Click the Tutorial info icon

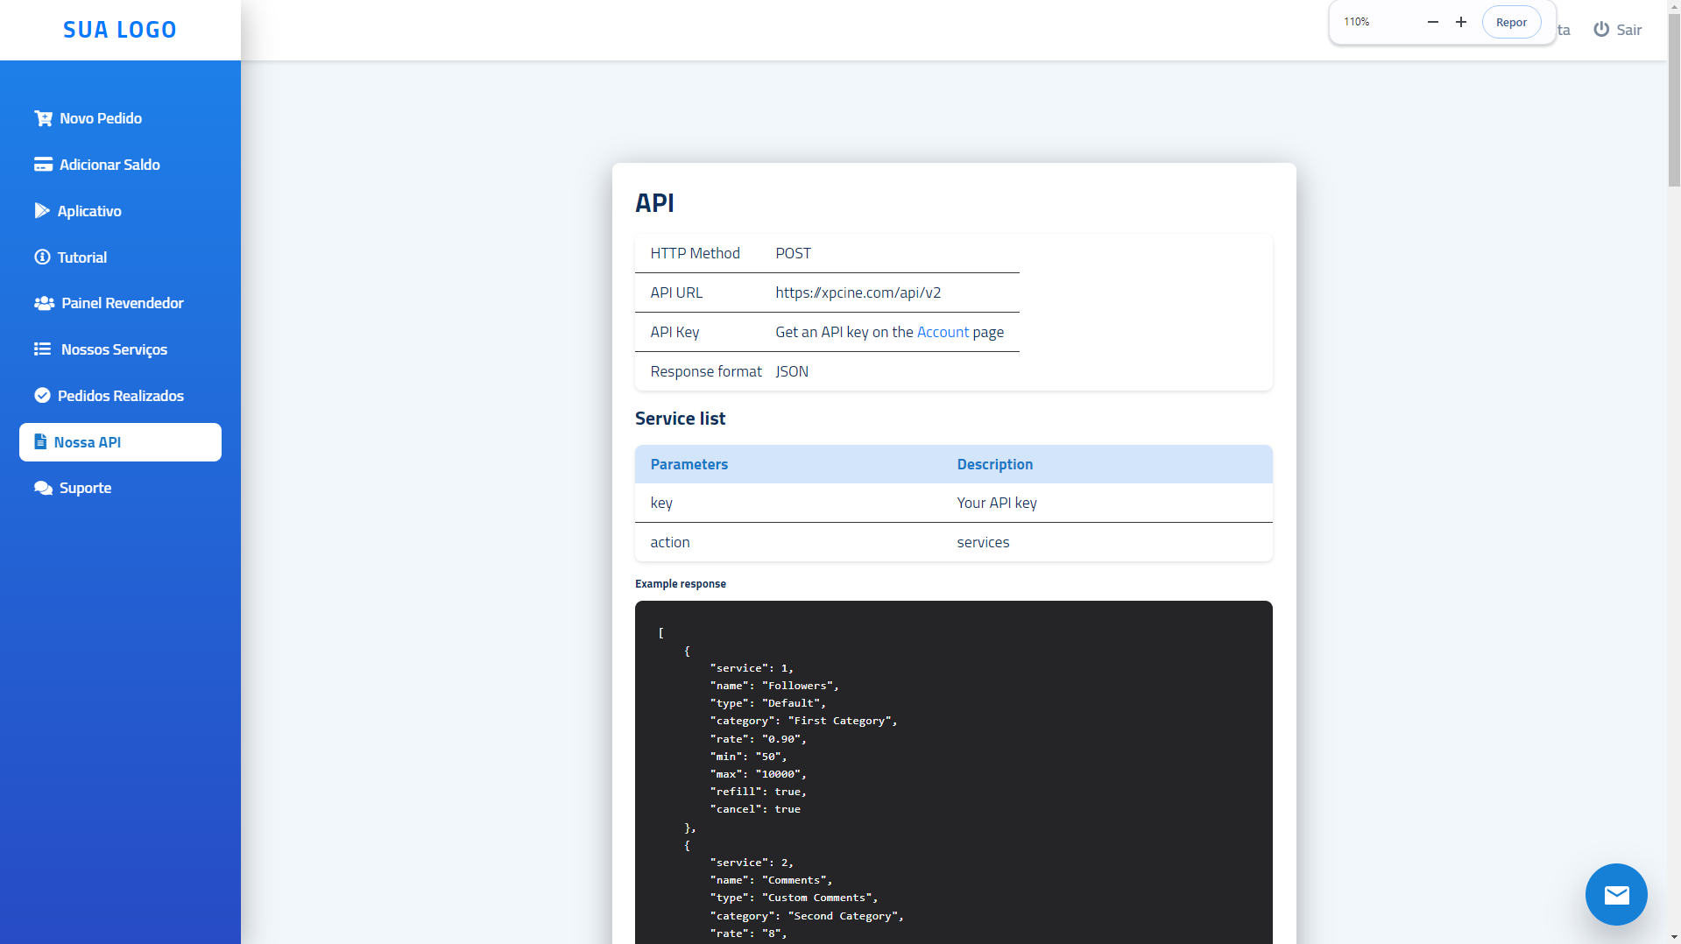43,257
